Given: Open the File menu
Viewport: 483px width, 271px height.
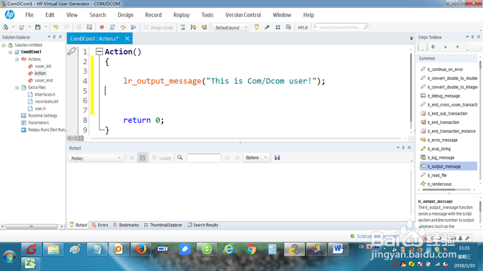Looking at the screenshot, I should 29,15.
